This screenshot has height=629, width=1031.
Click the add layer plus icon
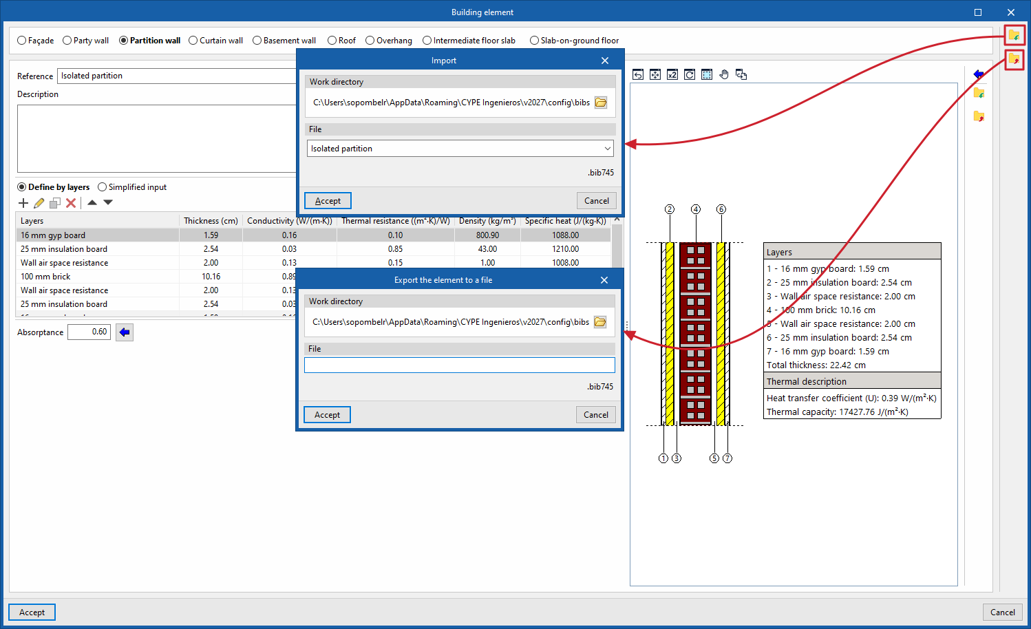23,203
